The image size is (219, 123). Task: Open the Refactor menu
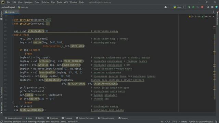click(x=45, y=2)
